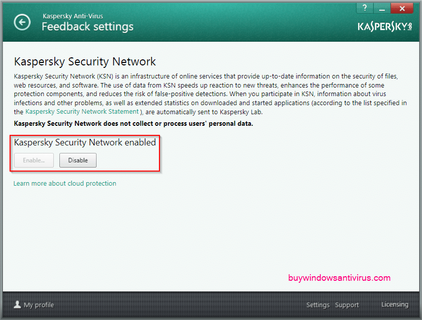Click the Kaspersky Security Network heading

pyautogui.click(x=85, y=62)
